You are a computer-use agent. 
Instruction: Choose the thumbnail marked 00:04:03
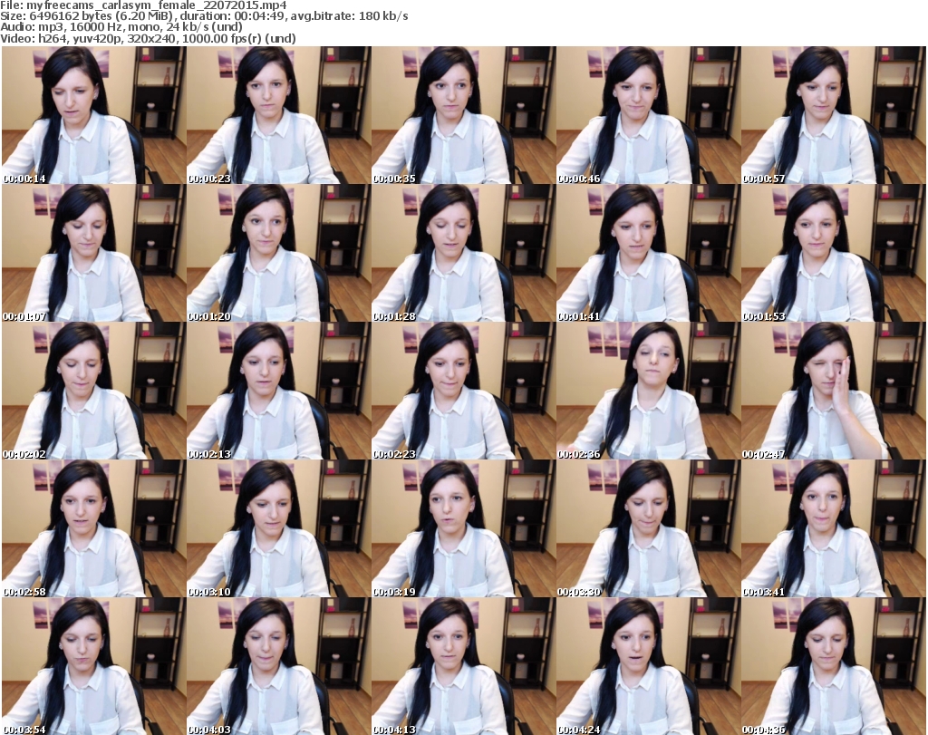point(279,666)
